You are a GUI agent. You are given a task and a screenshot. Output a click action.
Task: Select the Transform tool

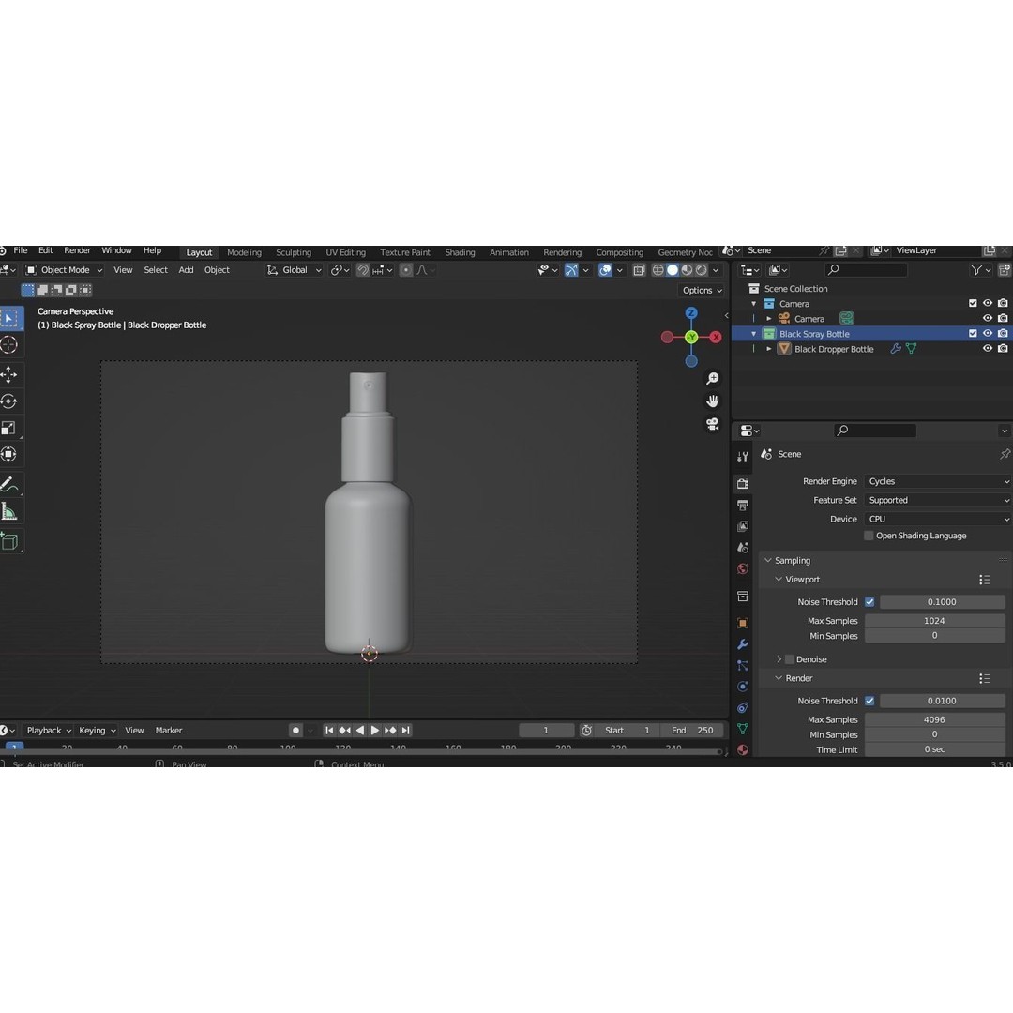point(9,454)
